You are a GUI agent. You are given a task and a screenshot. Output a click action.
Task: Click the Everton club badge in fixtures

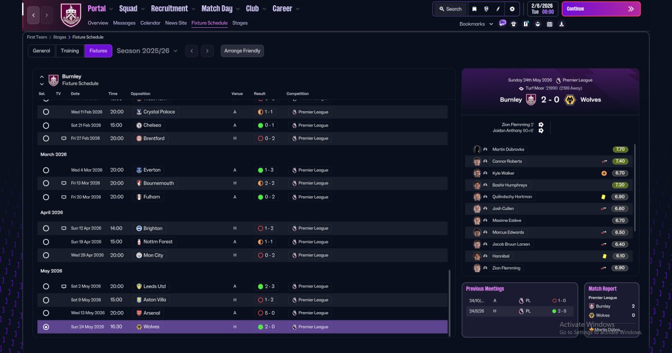(139, 170)
